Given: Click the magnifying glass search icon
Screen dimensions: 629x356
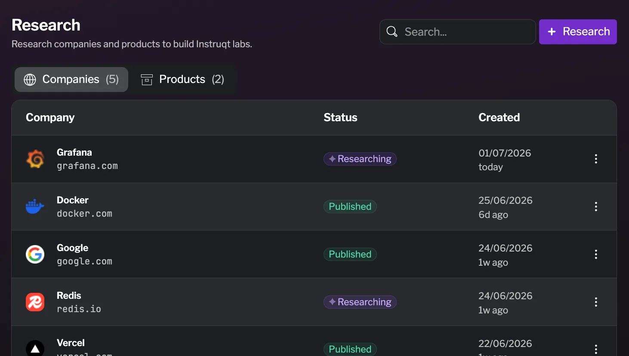Looking at the screenshot, I should 392,32.
